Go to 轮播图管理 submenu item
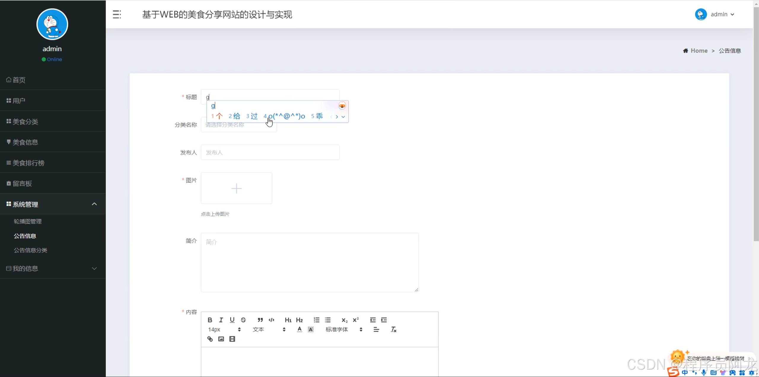This screenshot has width=759, height=377. coord(28,221)
